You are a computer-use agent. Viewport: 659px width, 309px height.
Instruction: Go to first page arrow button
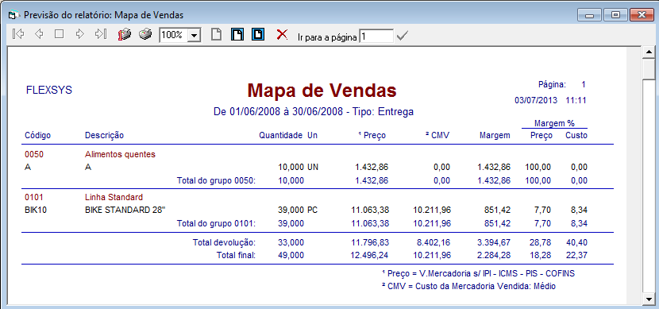18,34
